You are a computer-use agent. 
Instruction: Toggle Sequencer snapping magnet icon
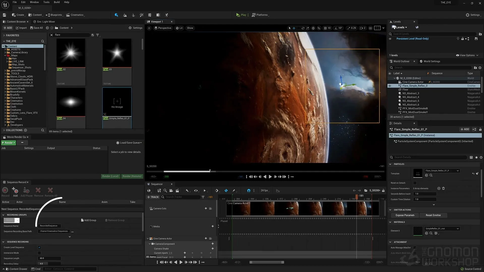249,191
